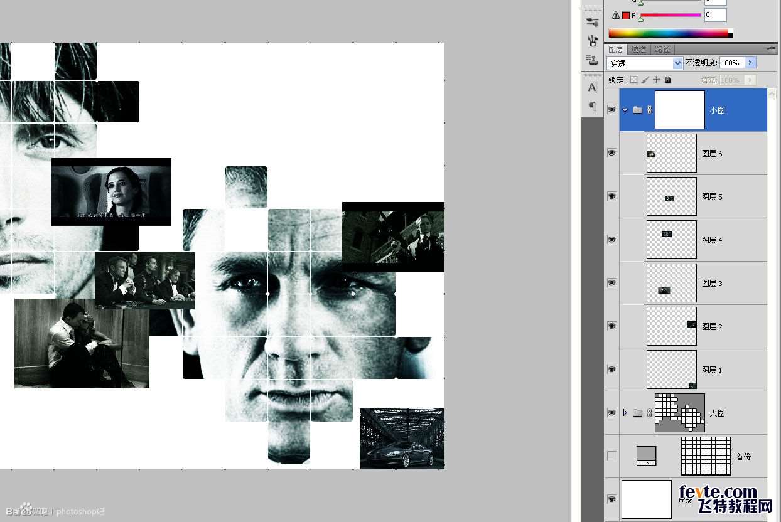Click the B value input field
This screenshot has width=781, height=522.
point(715,15)
